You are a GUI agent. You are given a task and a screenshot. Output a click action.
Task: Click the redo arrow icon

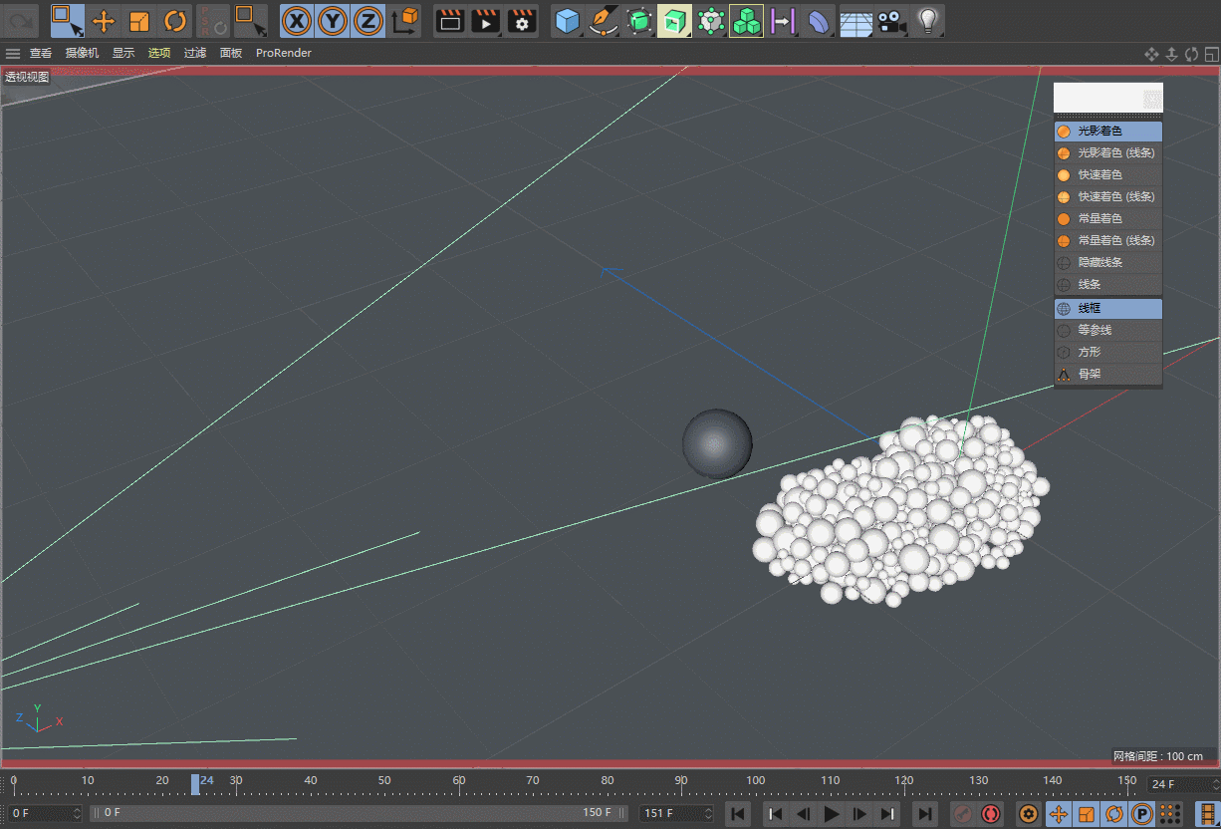[22, 20]
